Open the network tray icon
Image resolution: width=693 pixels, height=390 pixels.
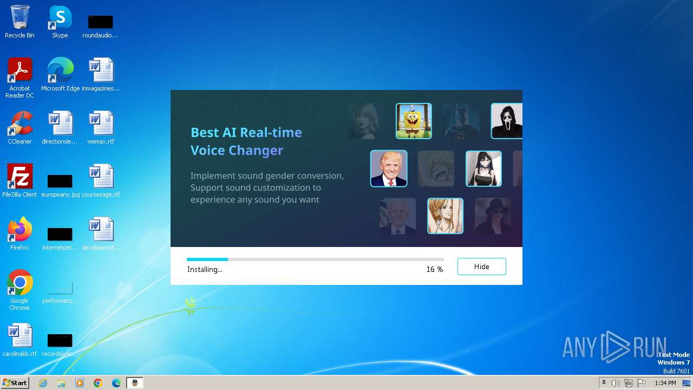[629, 383]
